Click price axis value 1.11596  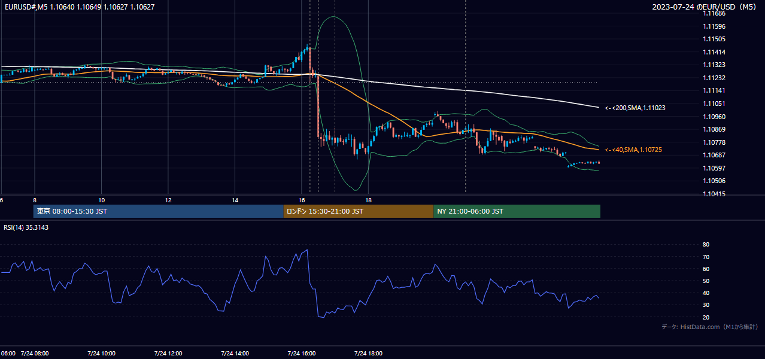pos(714,26)
